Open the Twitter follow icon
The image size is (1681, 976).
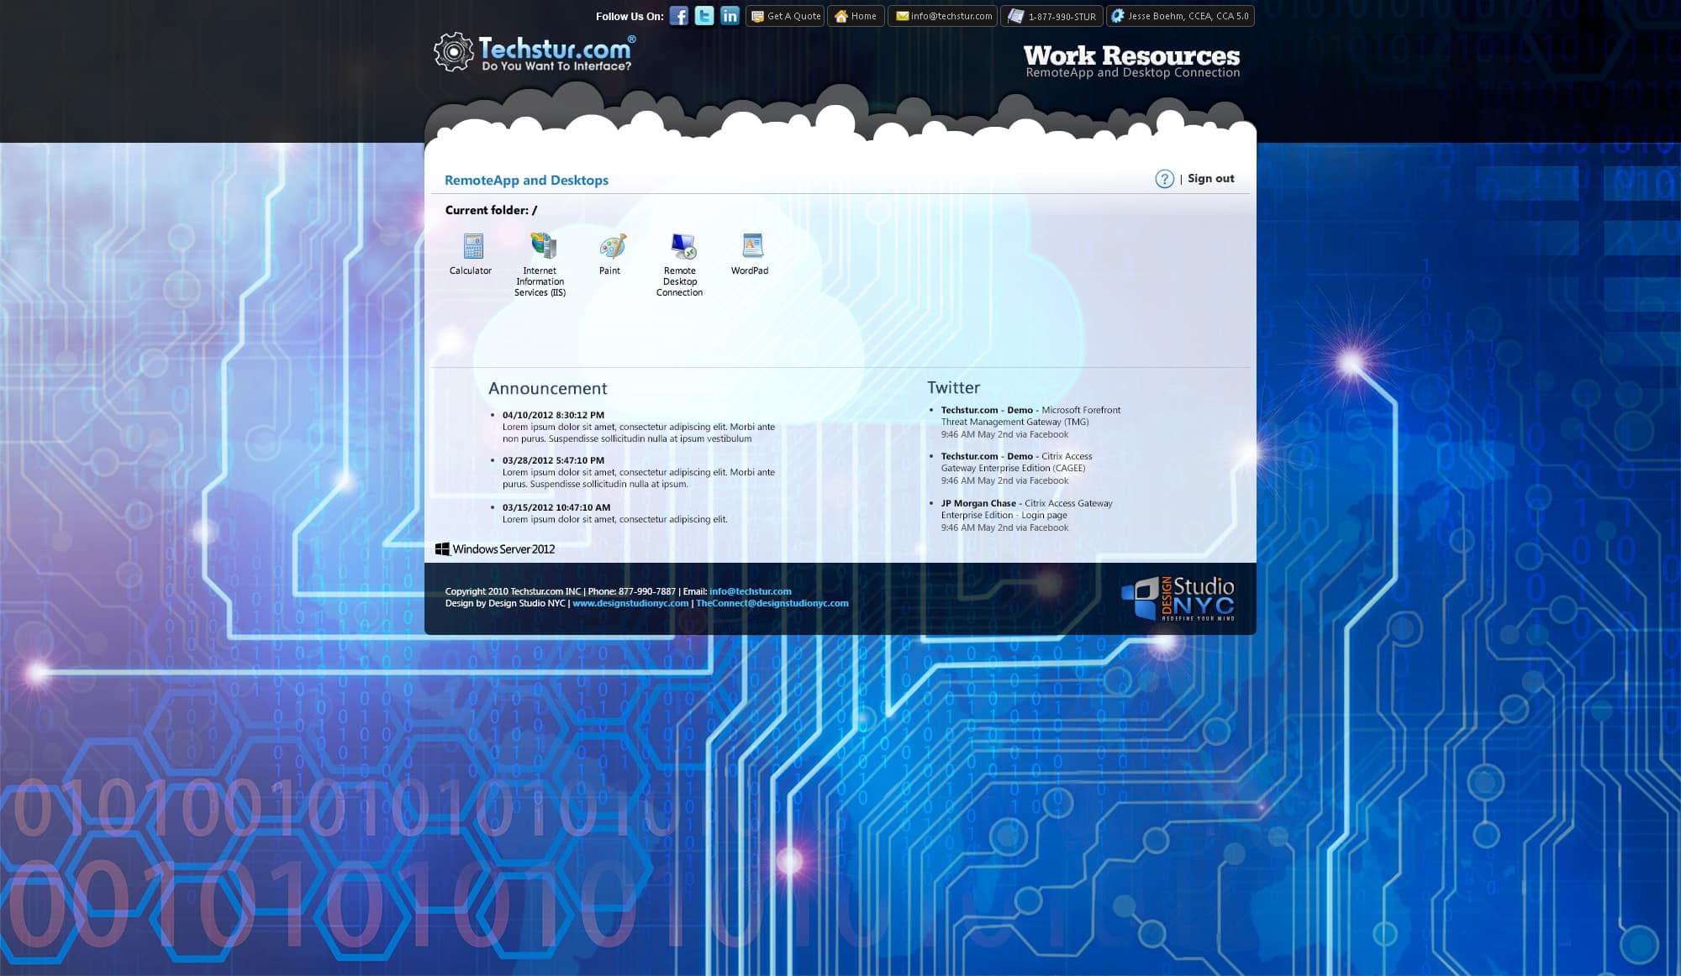pos(704,16)
